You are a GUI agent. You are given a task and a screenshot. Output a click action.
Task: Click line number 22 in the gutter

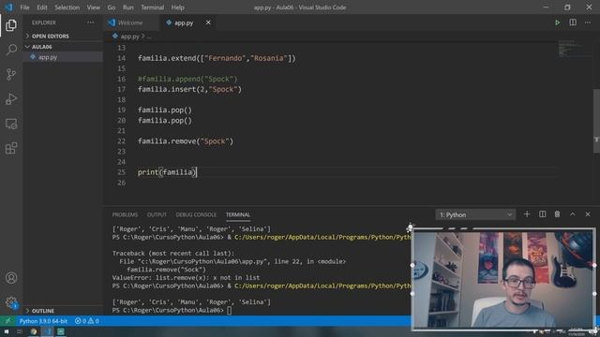(121, 141)
